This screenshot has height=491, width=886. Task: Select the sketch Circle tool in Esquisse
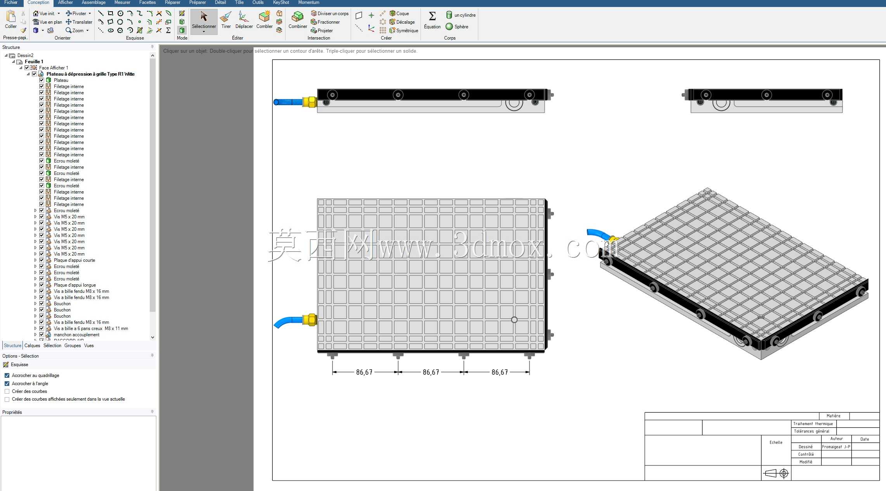click(x=120, y=14)
